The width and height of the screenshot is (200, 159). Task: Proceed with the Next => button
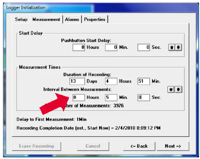173,146
